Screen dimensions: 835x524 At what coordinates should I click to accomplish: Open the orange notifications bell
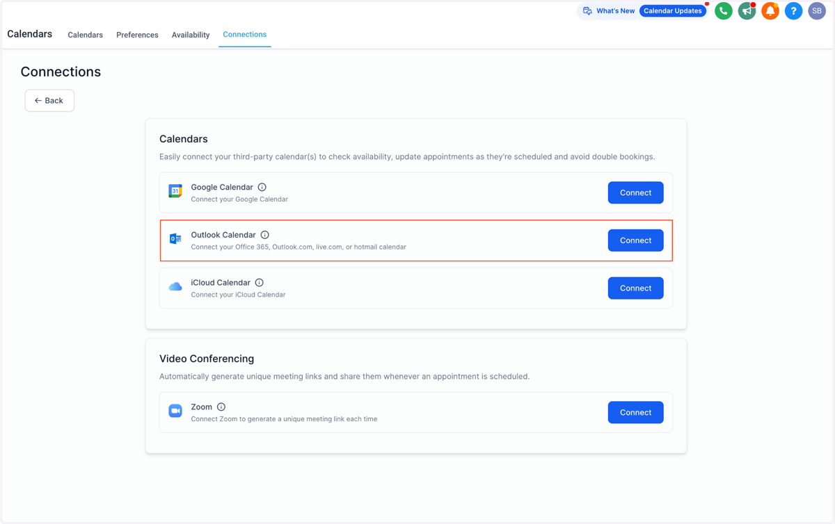(x=770, y=11)
